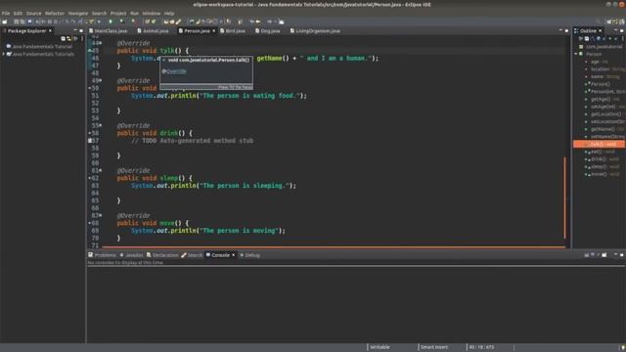Open the File menu
Image resolution: width=626 pixels, height=352 pixels.
tap(6, 13)
